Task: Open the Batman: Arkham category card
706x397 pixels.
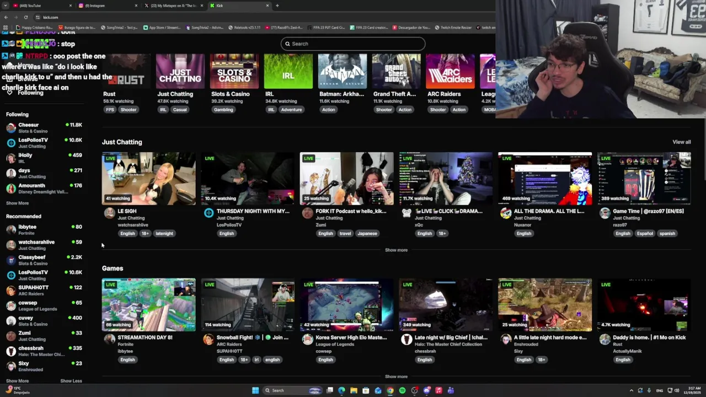Action: tap(342, 72)
